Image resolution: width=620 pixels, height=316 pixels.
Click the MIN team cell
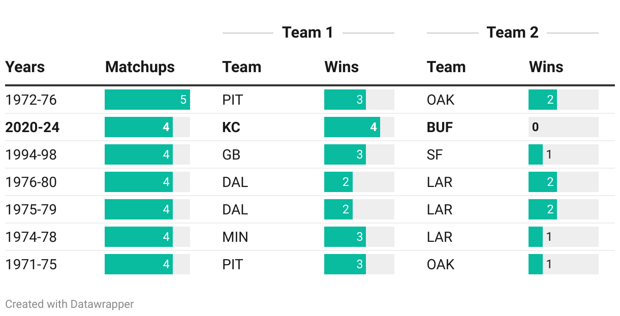235,237
